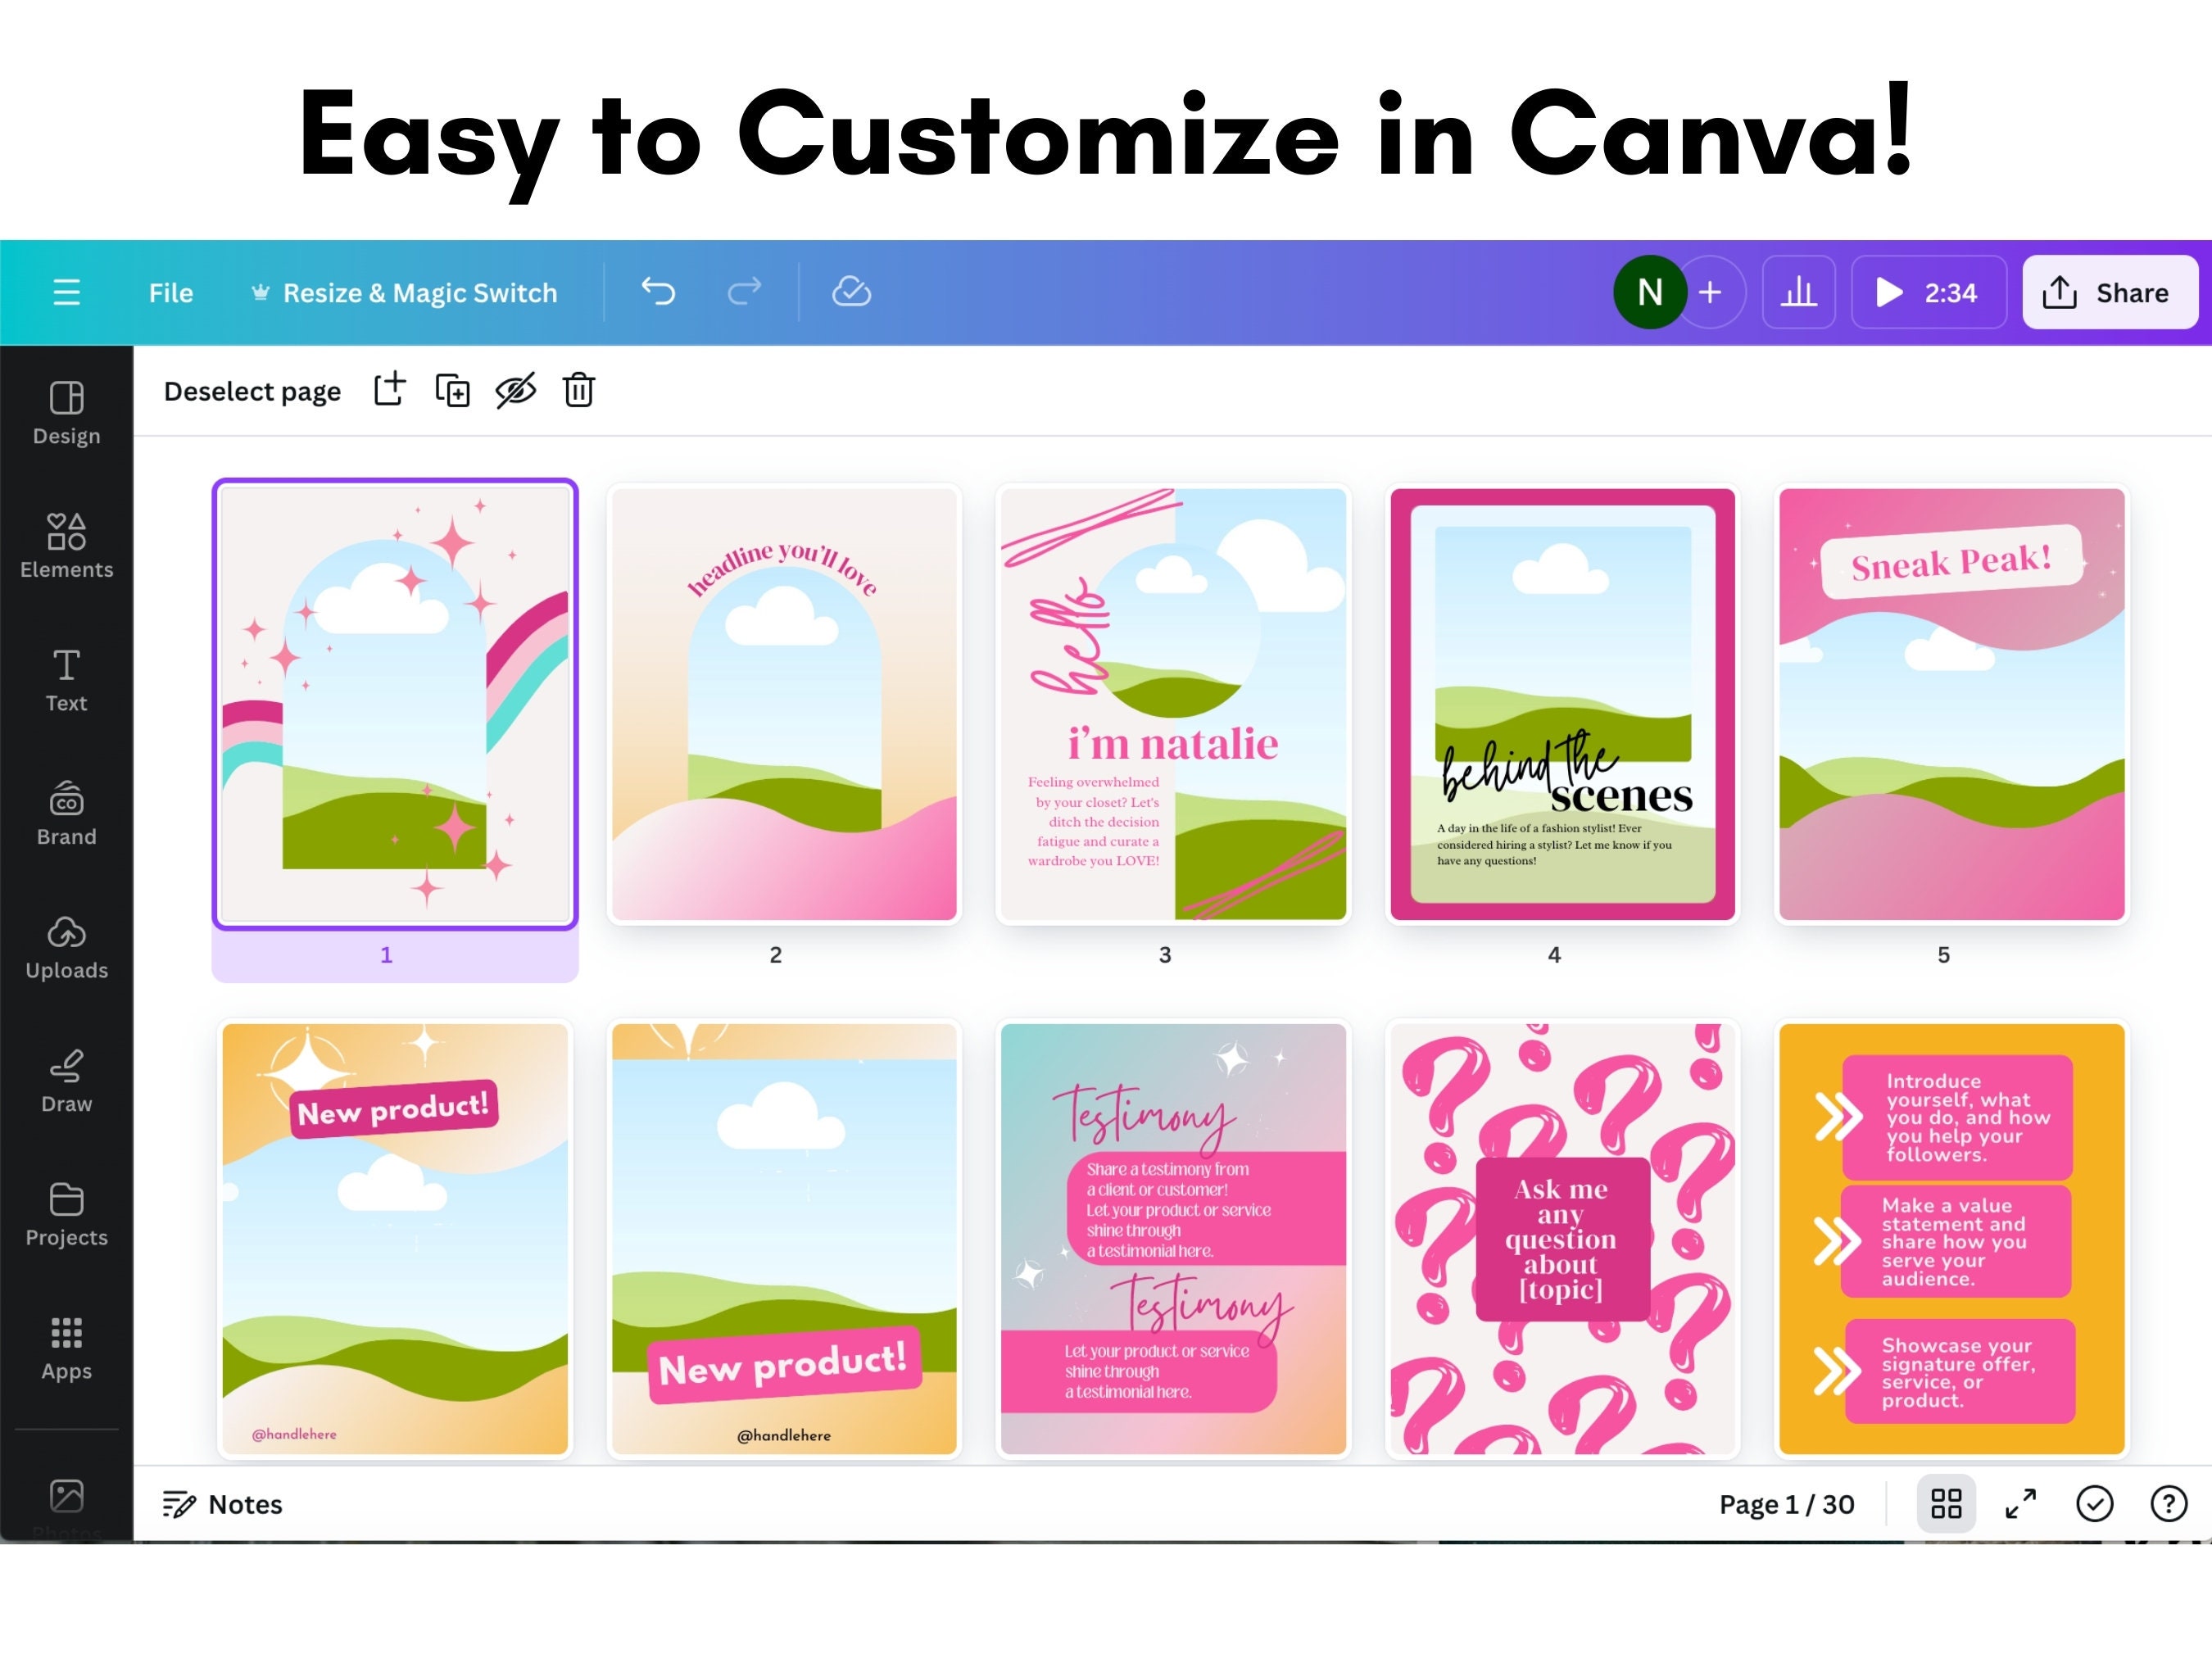This screenshot has width=2212, height=1659.
Task: Open the main hamburger menu
Action: click(x=66, y=292)
